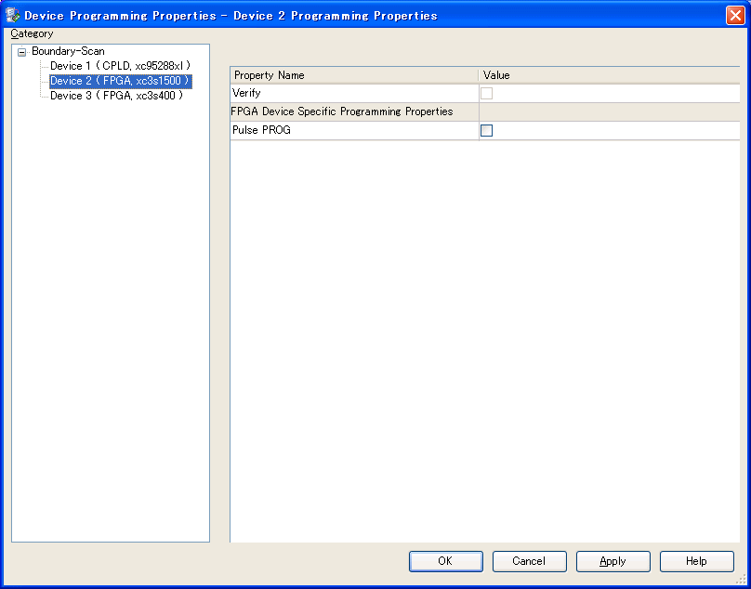Click the Value column header
This screenshot has height=589, width=751.
pyautogui.click(x=609, y=75)
